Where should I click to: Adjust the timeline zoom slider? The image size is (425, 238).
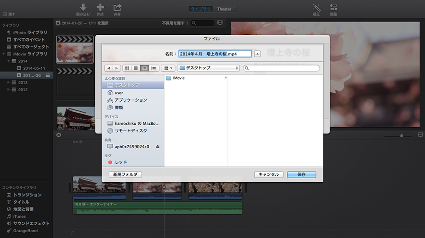(x=401, y=136)
